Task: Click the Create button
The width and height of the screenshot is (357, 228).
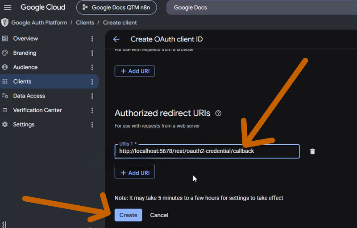Action: click(128, 215)
